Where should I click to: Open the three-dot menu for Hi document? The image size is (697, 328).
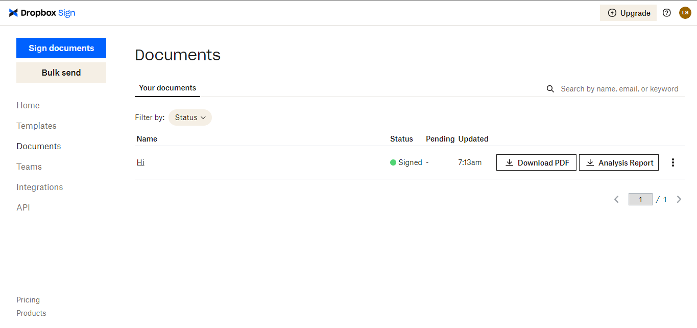pos(673,162)
